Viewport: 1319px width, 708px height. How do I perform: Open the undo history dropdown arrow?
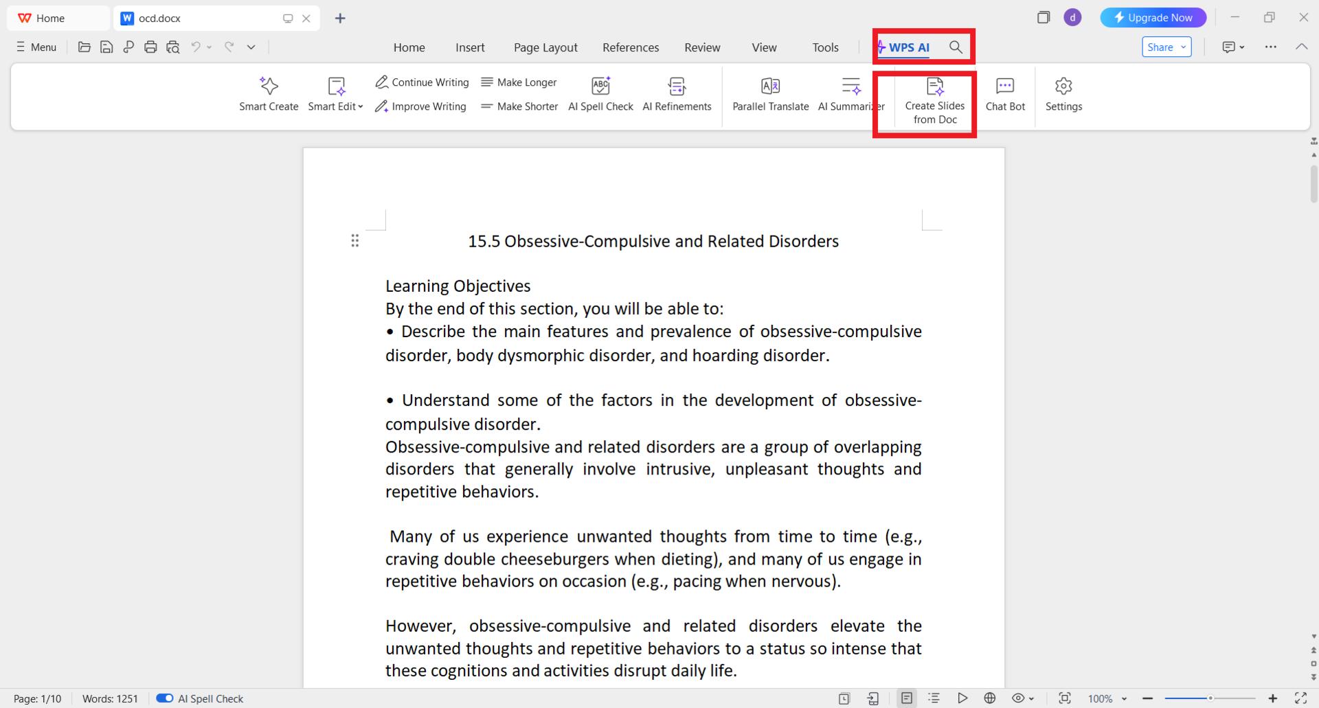coord(210,47)
